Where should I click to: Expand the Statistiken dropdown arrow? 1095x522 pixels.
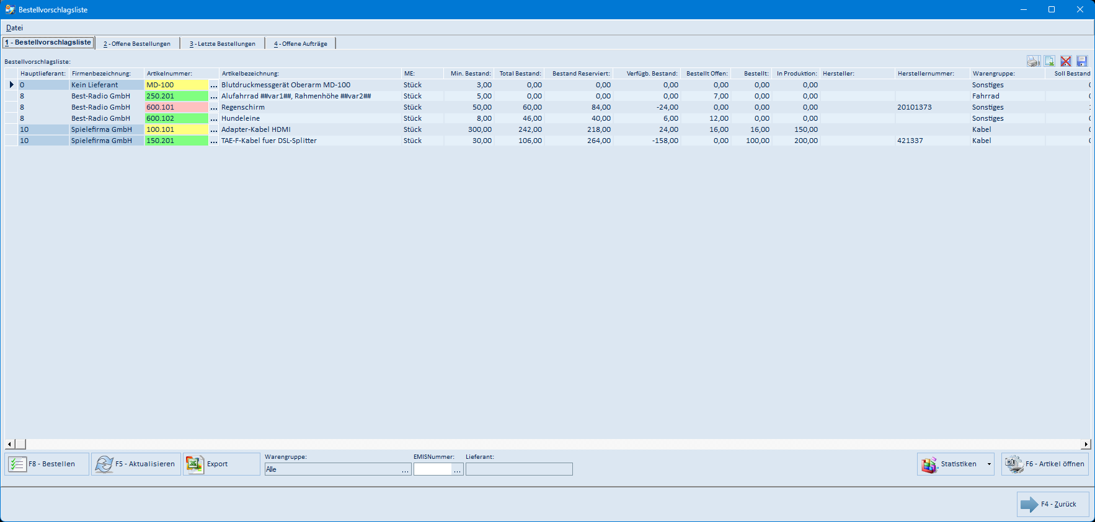(989, 464)
